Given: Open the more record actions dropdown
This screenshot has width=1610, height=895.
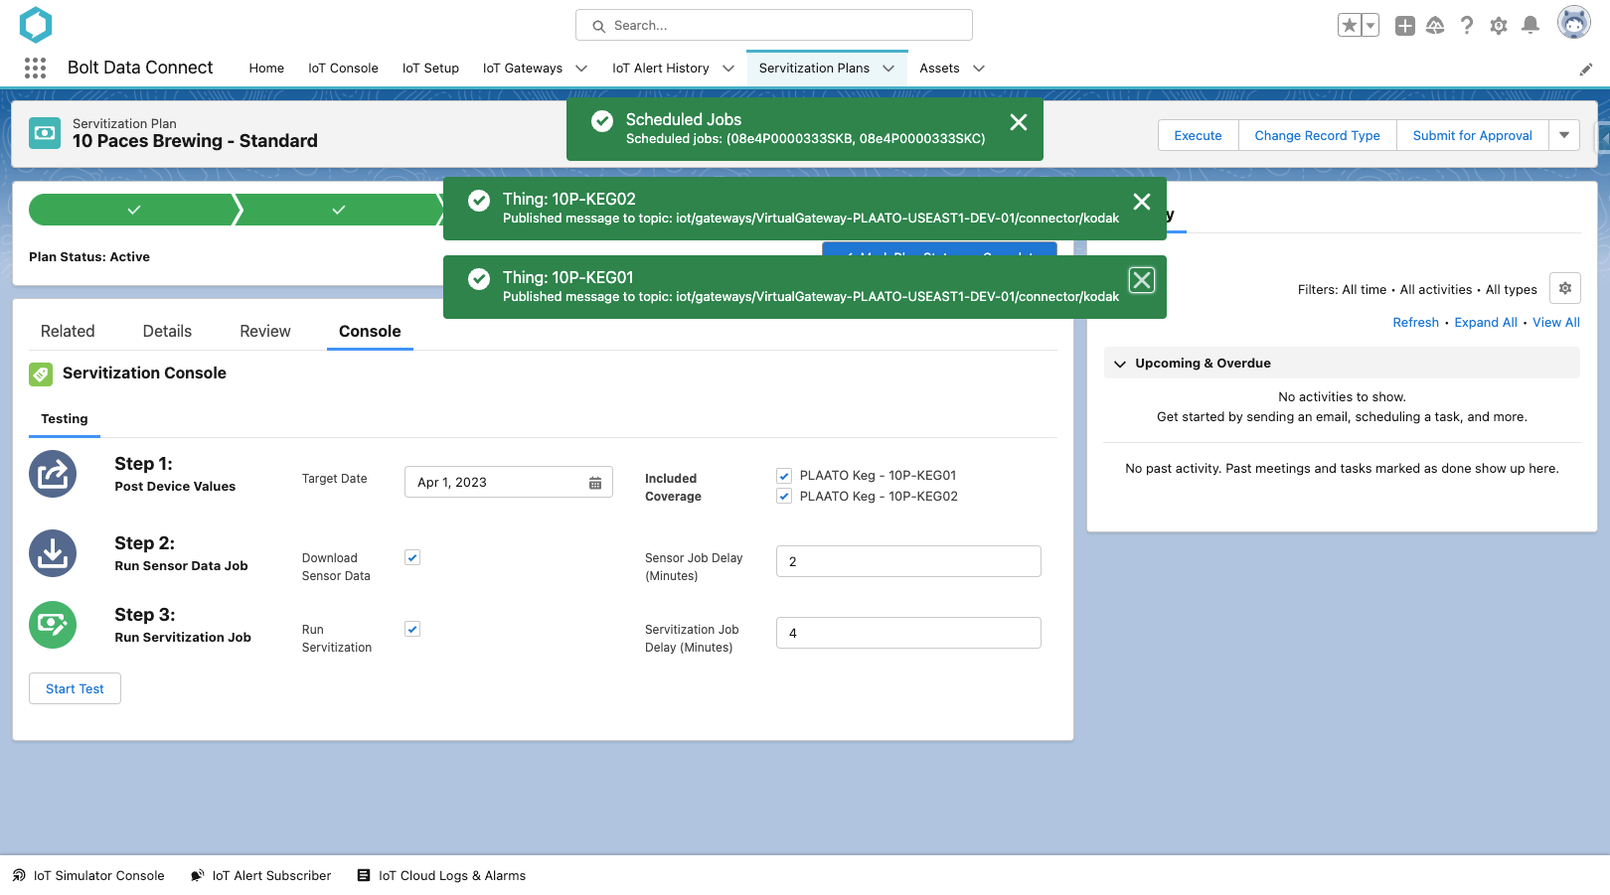Looking at the screenshot, I should [1564, 135].
